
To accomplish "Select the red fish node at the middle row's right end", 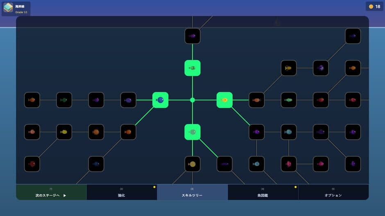I will click(353, 100).
